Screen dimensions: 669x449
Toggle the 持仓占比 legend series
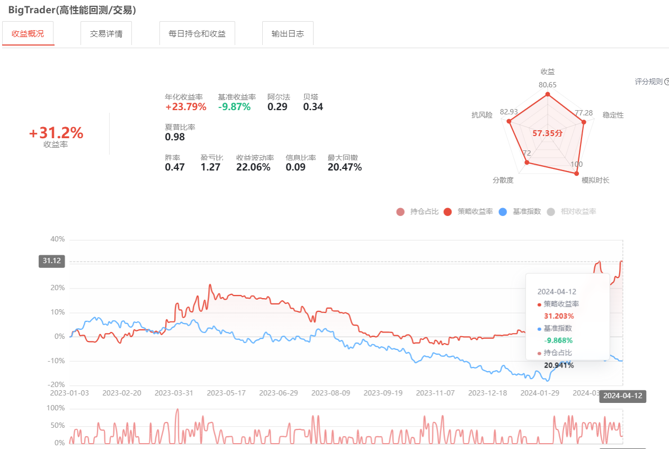click(x=418, y=212)
